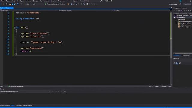Collapse the MyConsol2 project node
Image resolution: width=192 pixels, height=108 pixels.
175,17
